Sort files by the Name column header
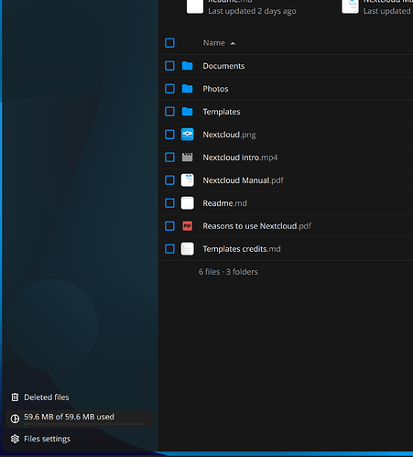The height and width of the screenshot is (457, 413). (214, 43)
